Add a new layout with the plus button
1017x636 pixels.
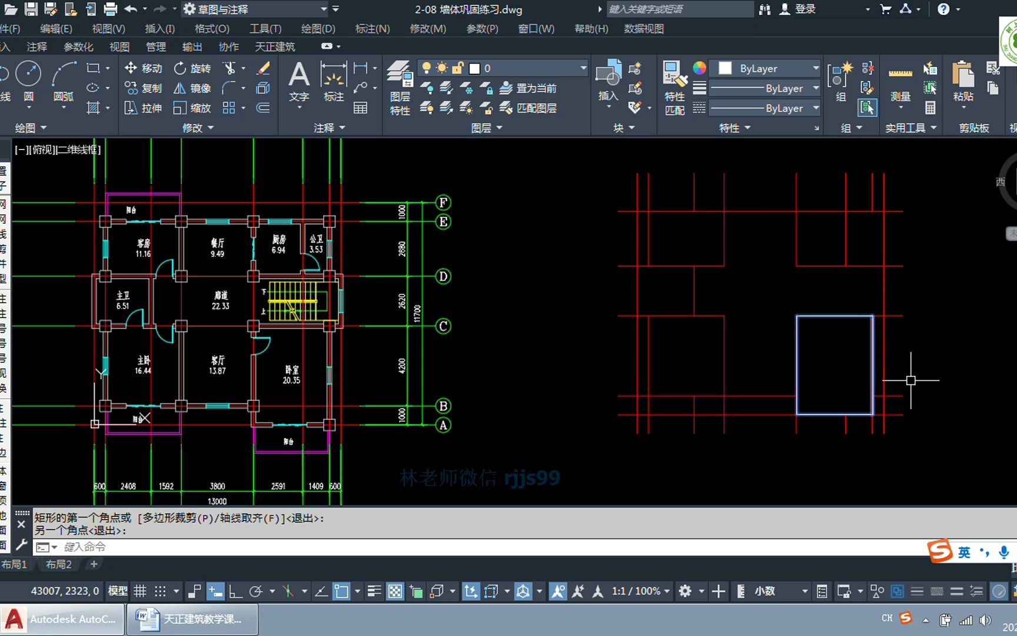[x=93, y=564]
